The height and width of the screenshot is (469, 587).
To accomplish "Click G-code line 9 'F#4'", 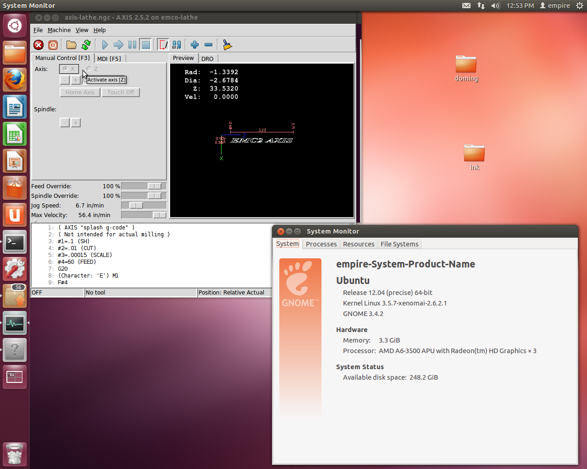I will point(63,283).
